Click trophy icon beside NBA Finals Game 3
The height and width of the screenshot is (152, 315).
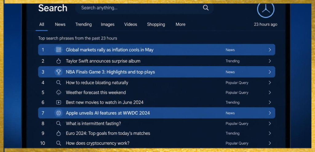click(x=58, y=72)
